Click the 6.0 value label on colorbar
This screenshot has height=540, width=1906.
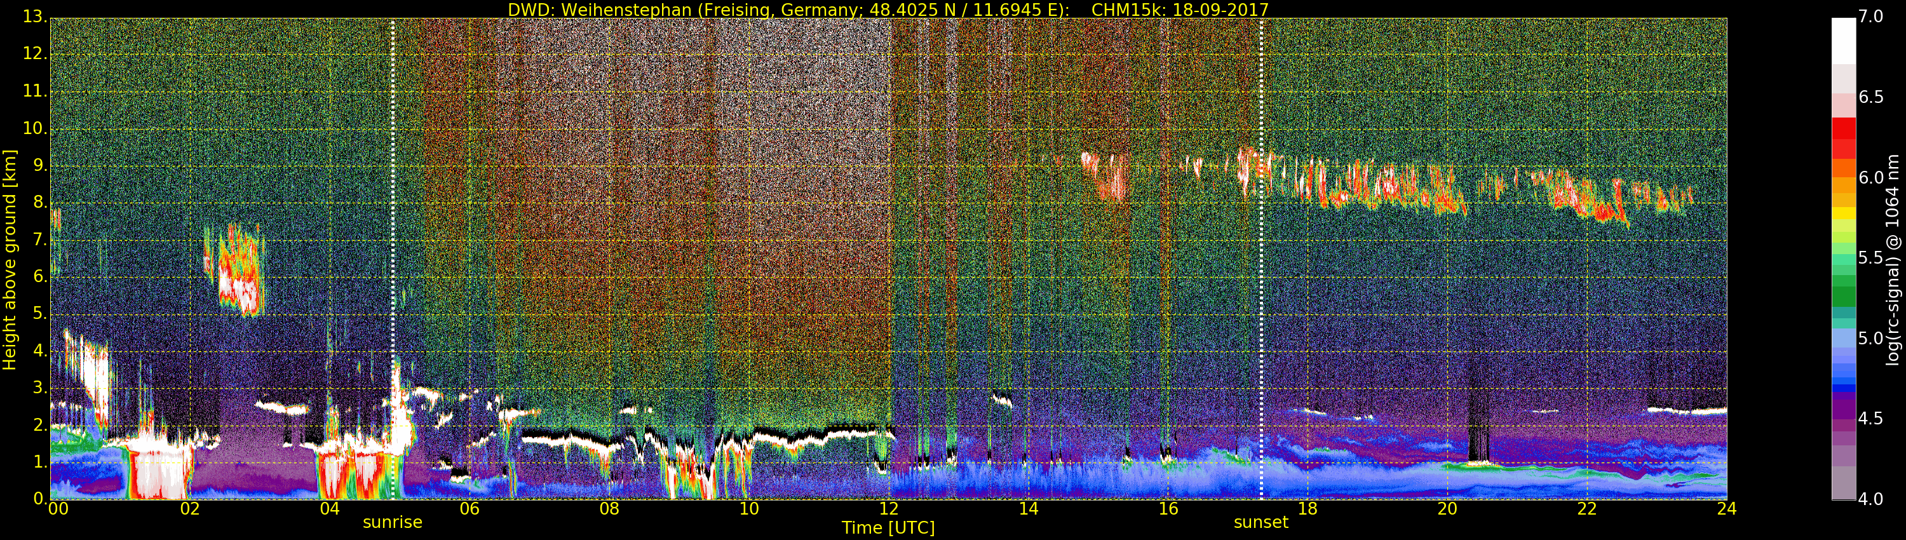pos(1870,177)
